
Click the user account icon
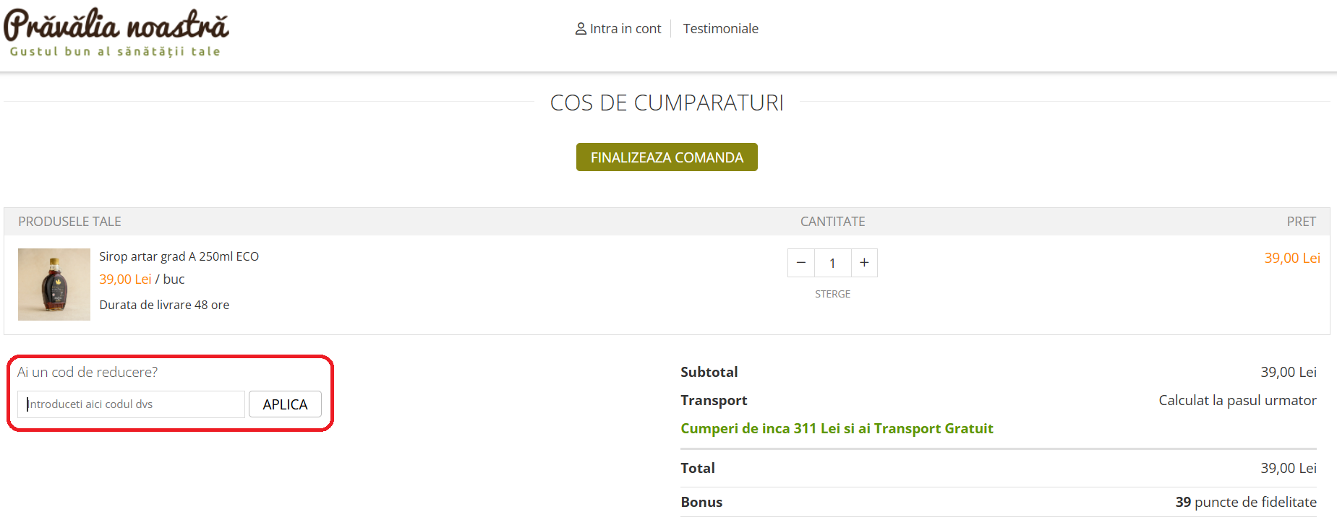pos(580,29)
